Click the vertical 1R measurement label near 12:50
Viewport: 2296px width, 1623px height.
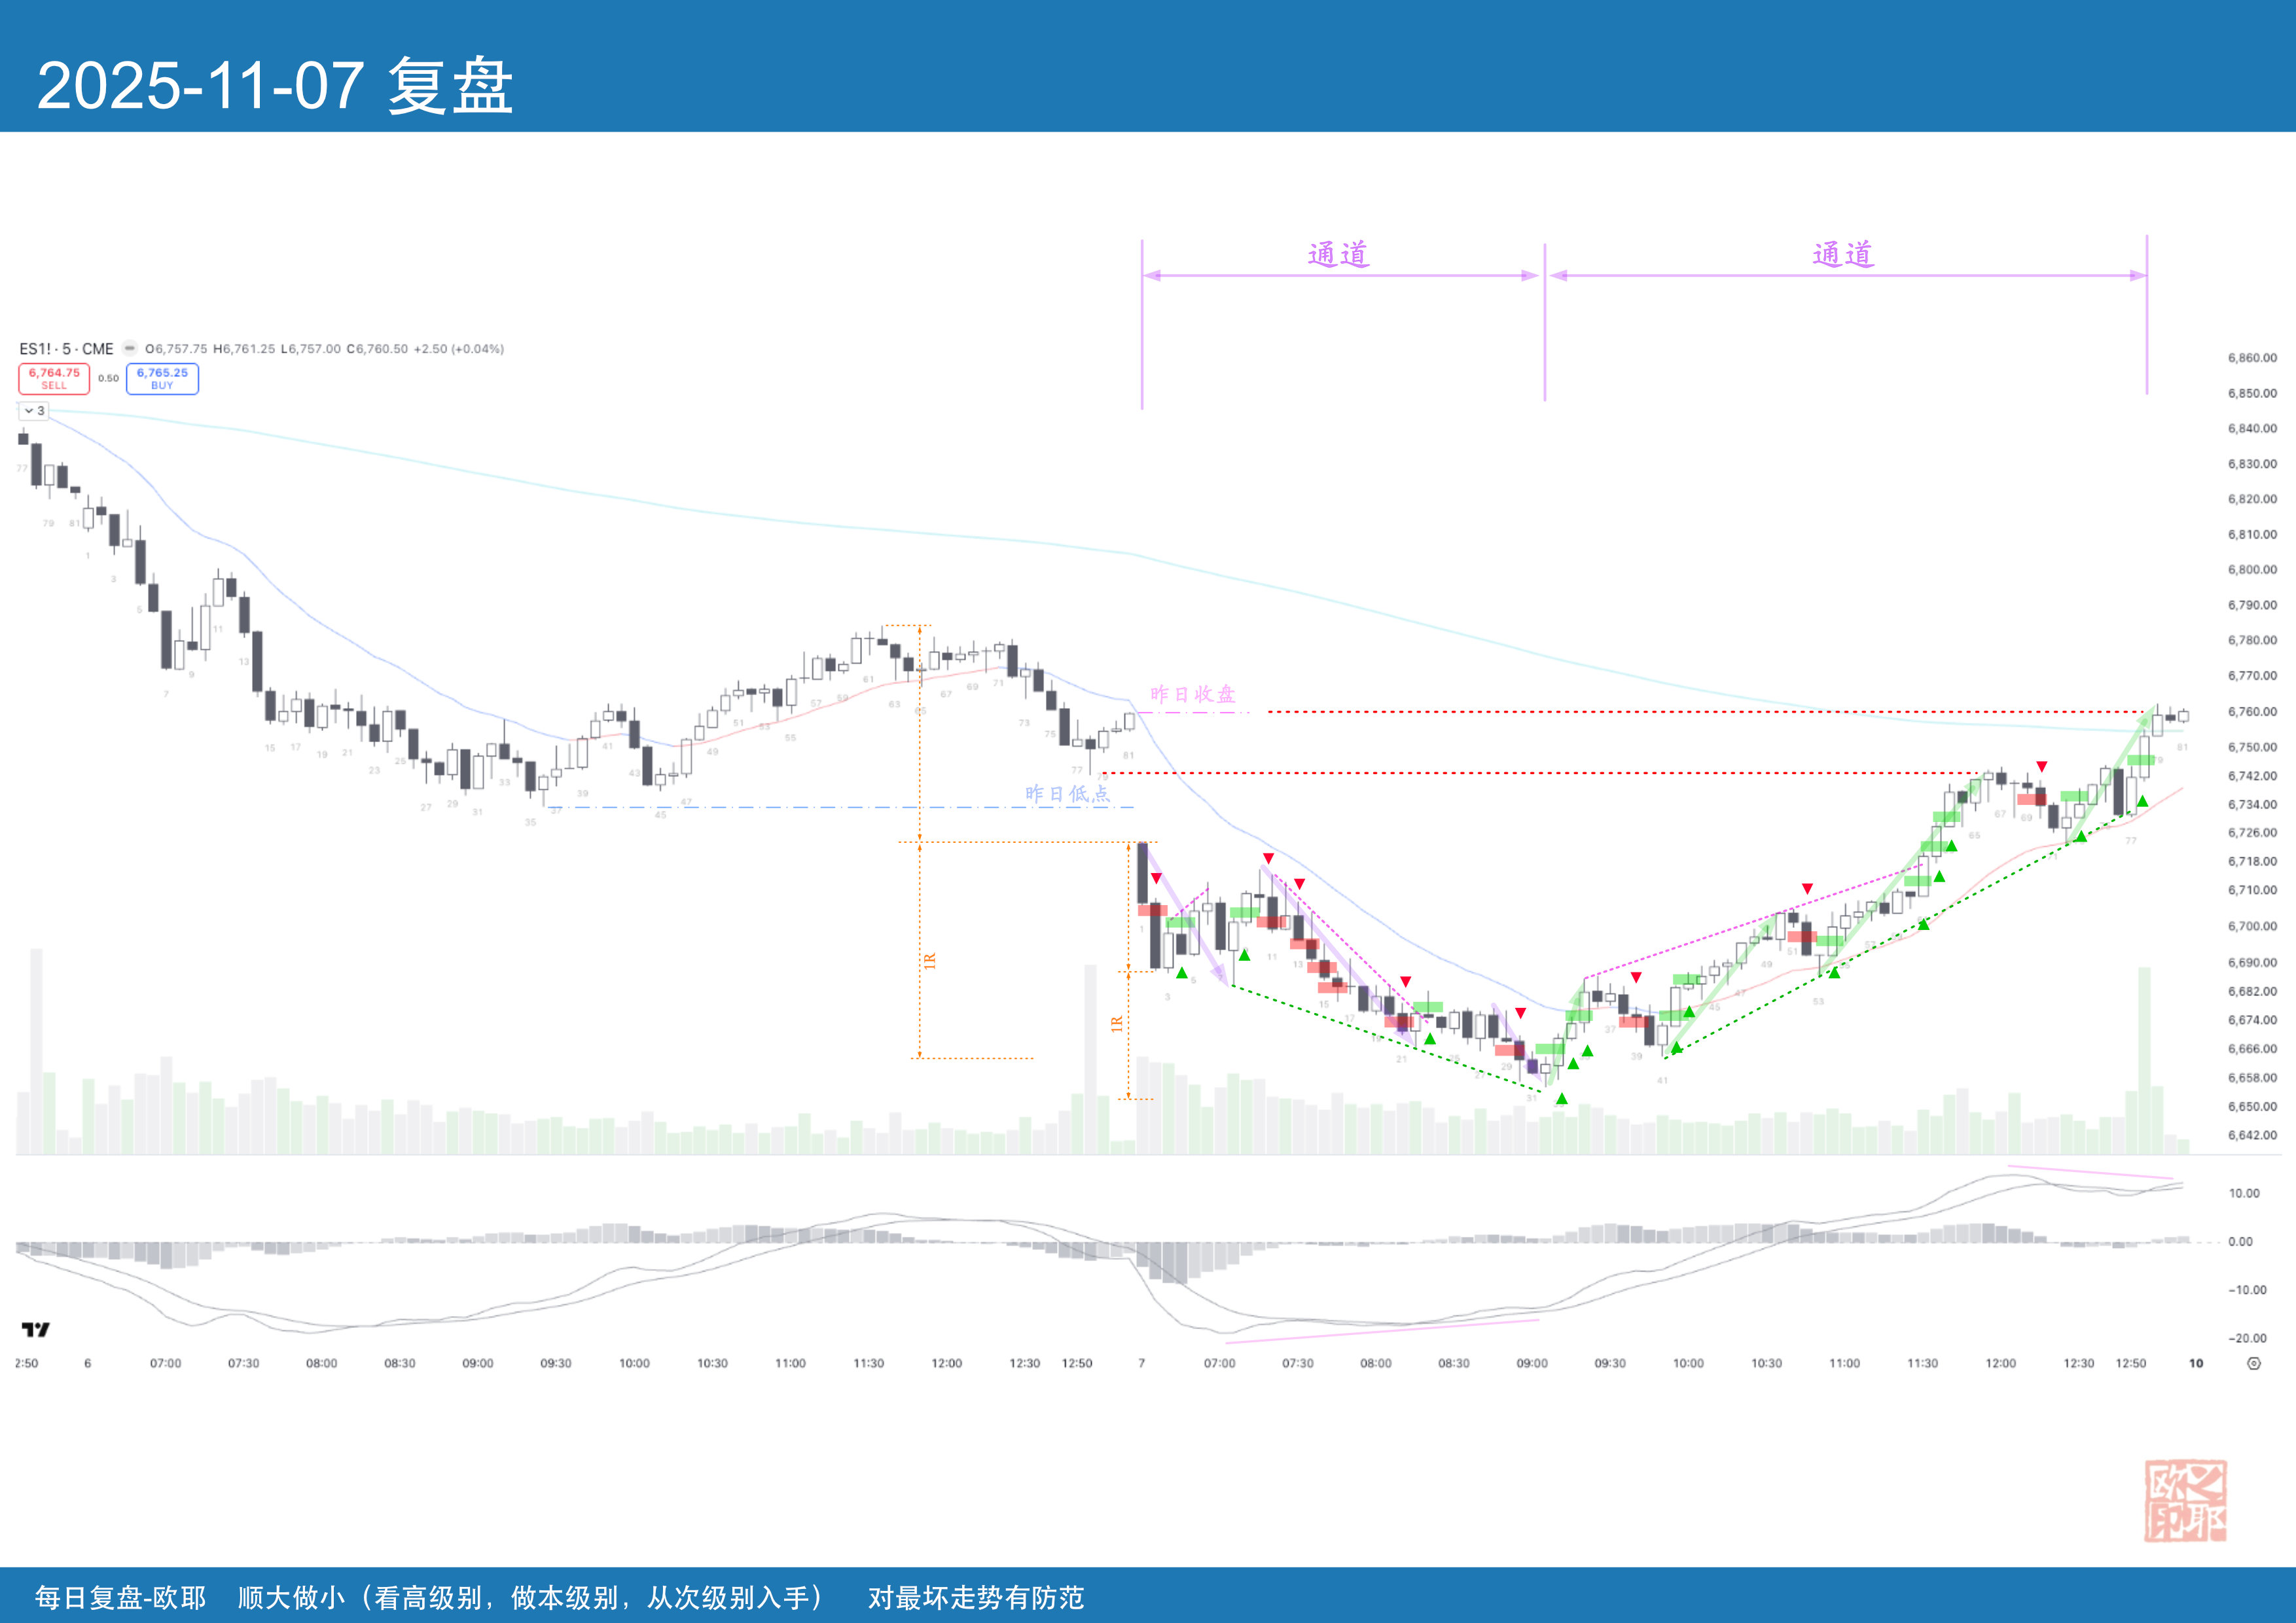[1117, 1023]
